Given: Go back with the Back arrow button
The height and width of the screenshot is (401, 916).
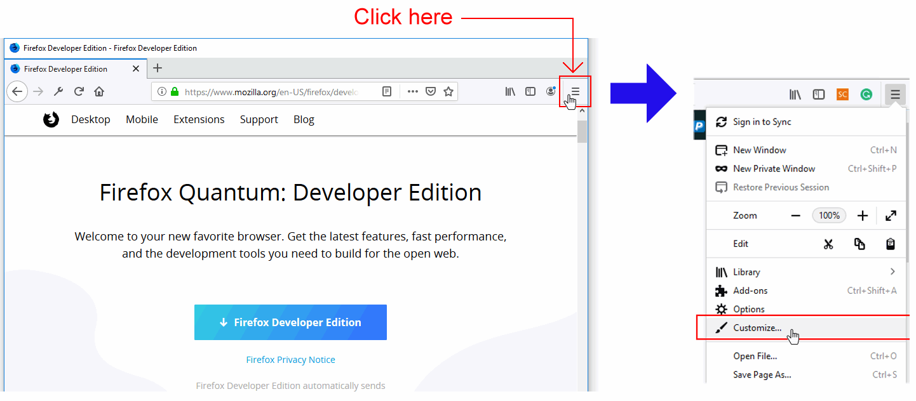Looking at the screenshot, I should (x=17, y=91).
